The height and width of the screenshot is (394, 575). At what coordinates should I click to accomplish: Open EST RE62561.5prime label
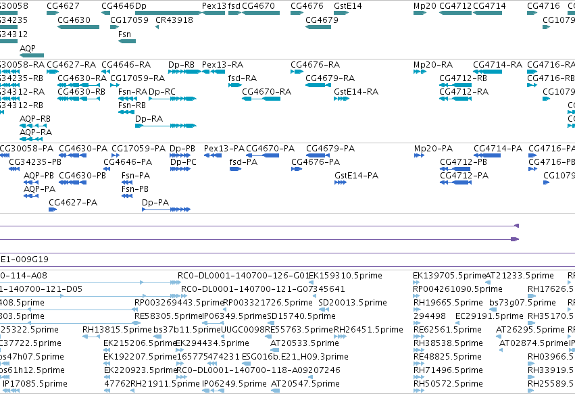point(447,330)
